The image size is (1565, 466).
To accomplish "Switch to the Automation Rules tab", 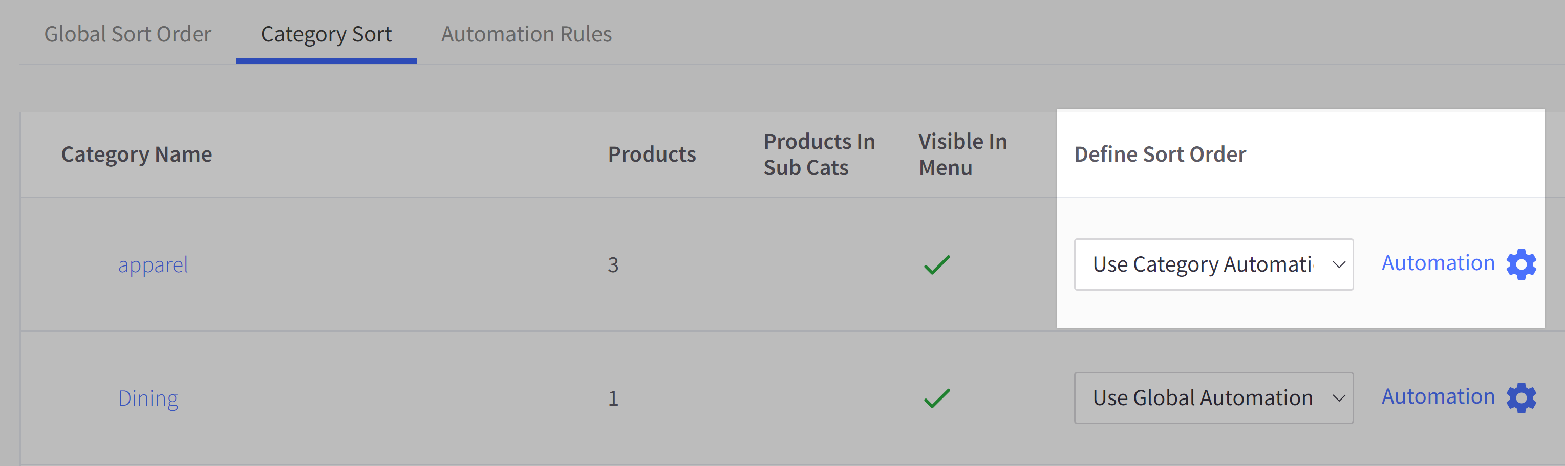I will pos(526,34).
